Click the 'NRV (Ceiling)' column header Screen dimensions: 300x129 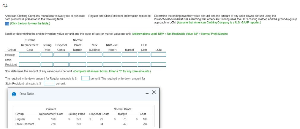coord(94,47)
